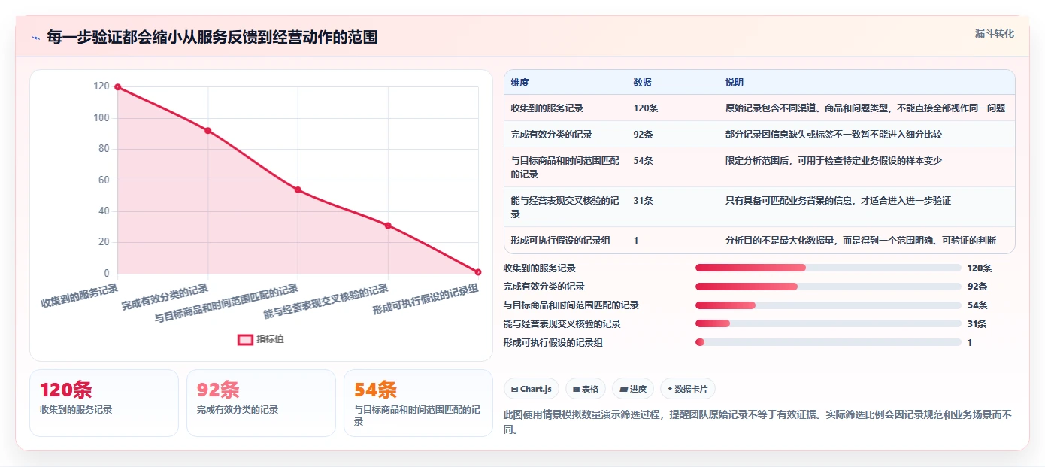Click the footnote starting 此图使用情景模拟数量

click(x=758, y=423)
